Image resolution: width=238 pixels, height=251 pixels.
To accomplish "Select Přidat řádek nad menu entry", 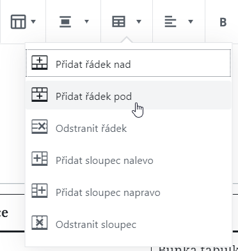I will click(x=128, y=63).
